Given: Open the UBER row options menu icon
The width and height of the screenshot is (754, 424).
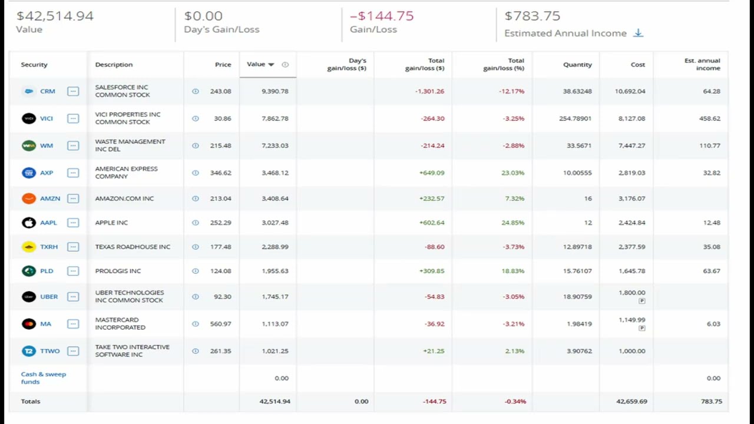Looking at the screenshot, I should point(73,296).
